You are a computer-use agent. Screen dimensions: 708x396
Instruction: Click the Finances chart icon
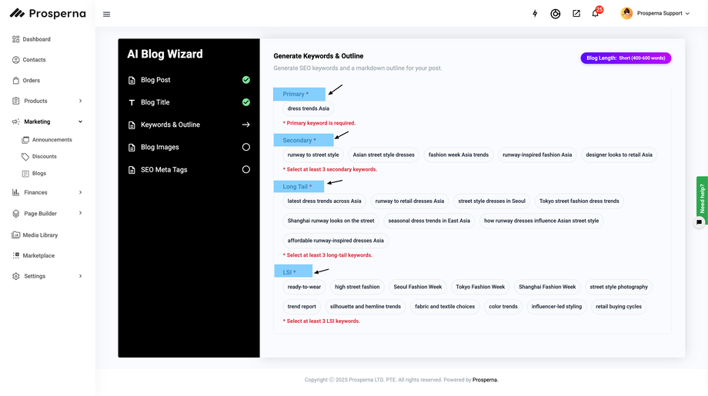(x=16, y=192)
